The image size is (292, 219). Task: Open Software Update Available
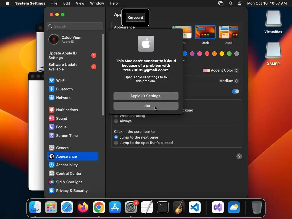coord(72,67)
